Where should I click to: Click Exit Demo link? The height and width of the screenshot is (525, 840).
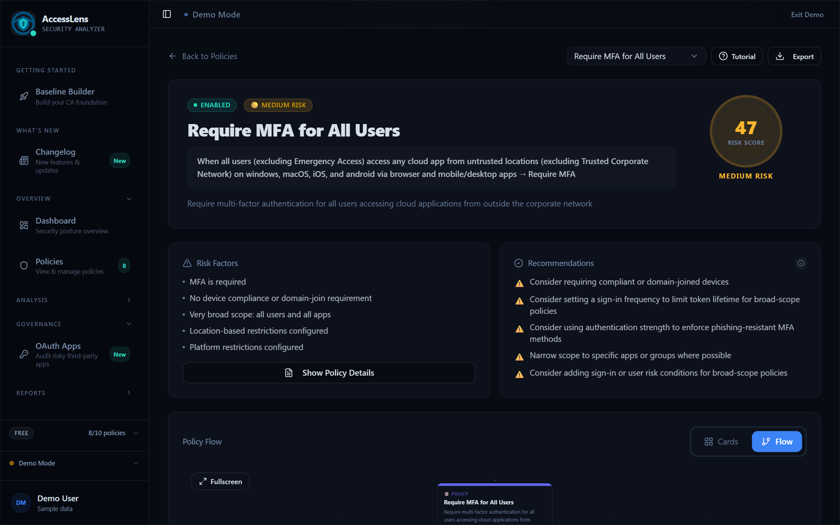(x=807, y=14)
